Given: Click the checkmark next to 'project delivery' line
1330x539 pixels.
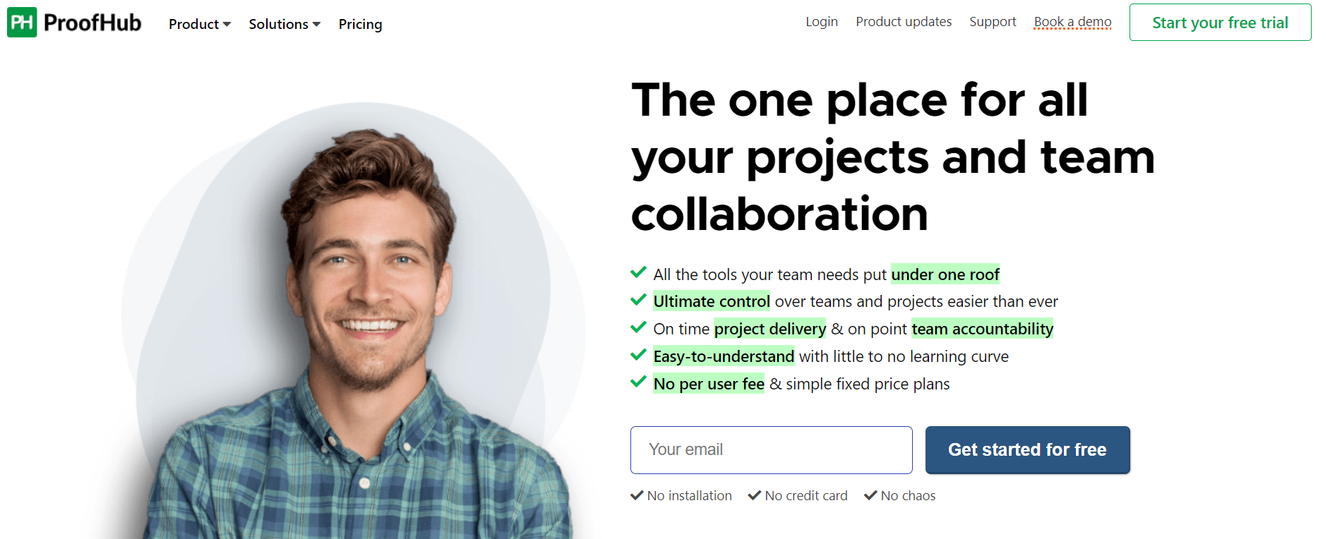Looking at the screenshot, I should pos(638,327).
